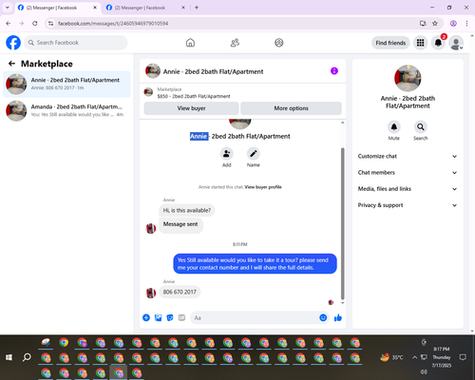The height and width of the screenshot is (380, 475).
Task: Open the Amanda 2bed 2bath conversation
Action: [x=66, y=110]
